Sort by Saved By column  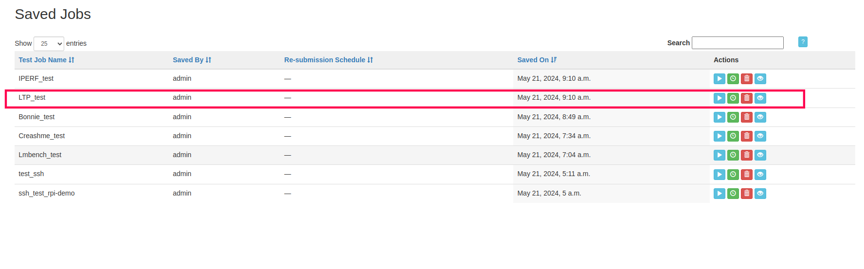click(x=192, y=60)
